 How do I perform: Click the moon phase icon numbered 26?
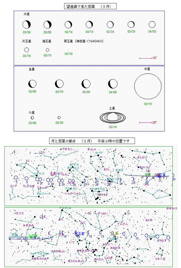pyautogui.click(x=96, y=181)
